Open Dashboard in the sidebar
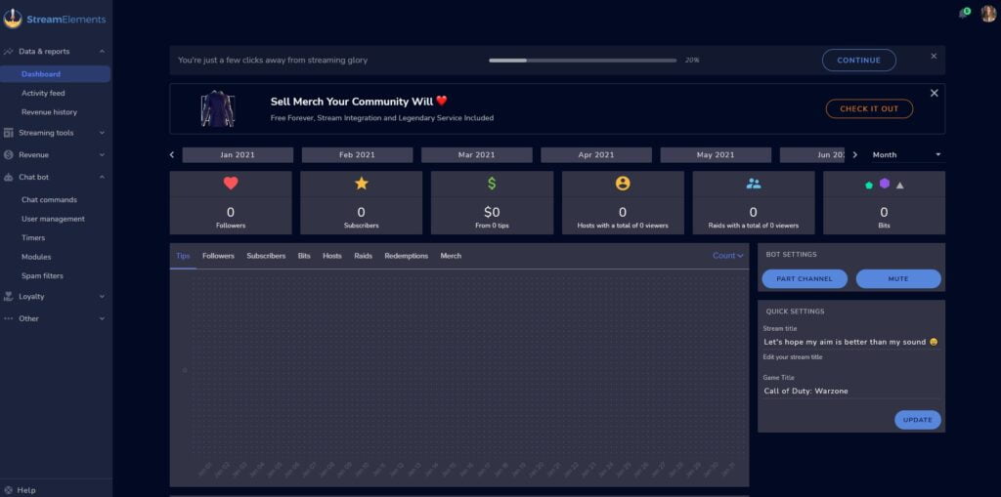 point(56,74)
